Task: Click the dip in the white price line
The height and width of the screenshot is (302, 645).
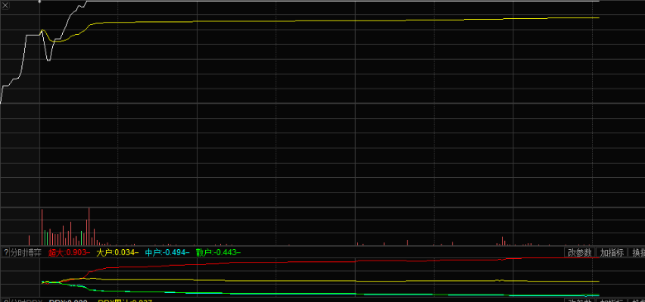Action: 49,60
